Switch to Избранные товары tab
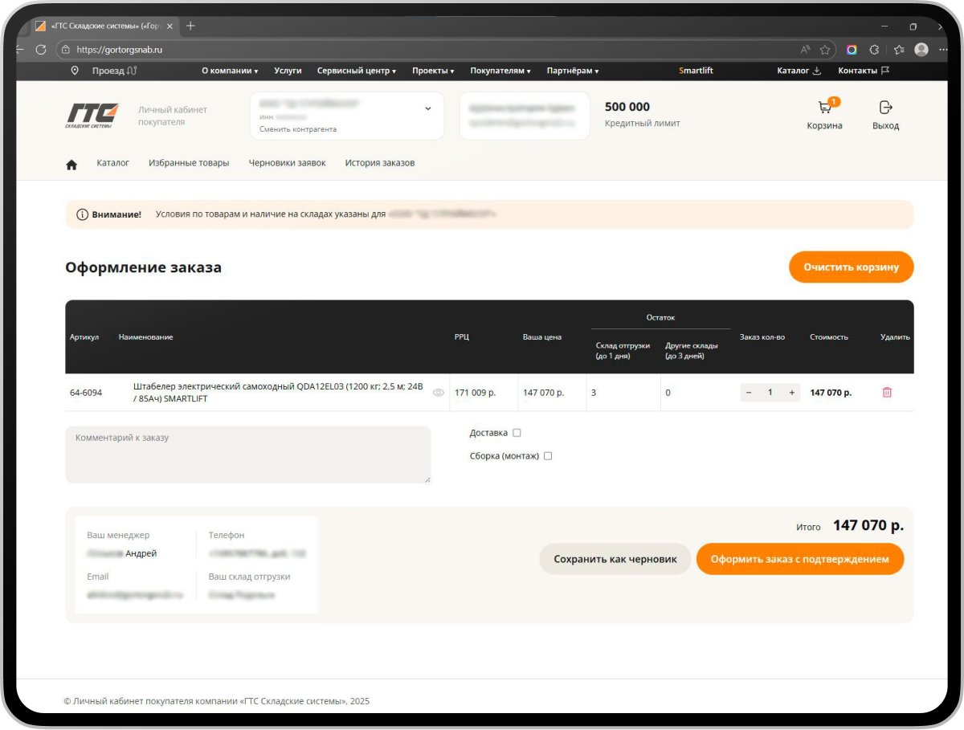Viewport: 964px width, 730px height. click(189, 163)
